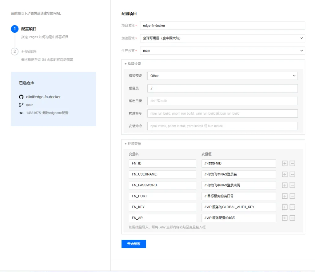Select step 1 配置项目

29,29
